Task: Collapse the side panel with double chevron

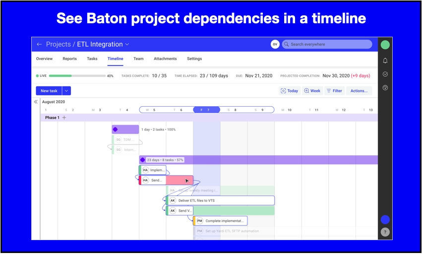Action: (36, 102)
